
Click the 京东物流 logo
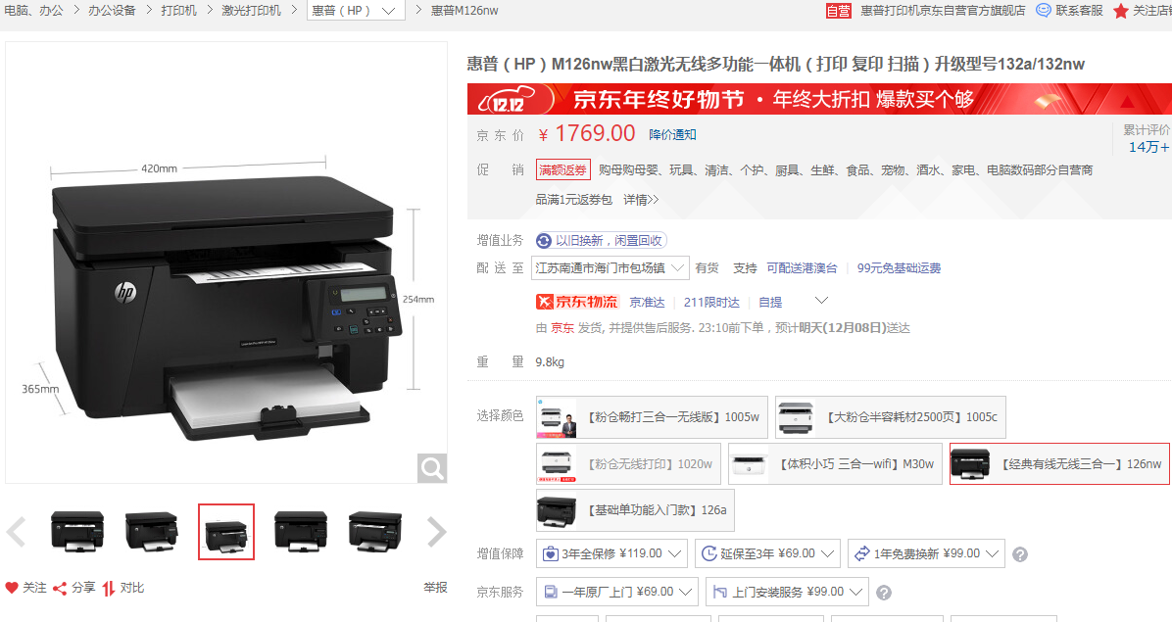[x=577, y=302]
